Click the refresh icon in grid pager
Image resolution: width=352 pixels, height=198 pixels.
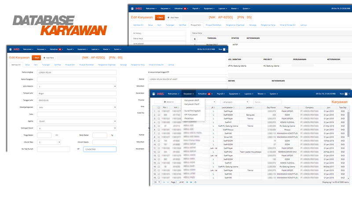click(196, 182)
